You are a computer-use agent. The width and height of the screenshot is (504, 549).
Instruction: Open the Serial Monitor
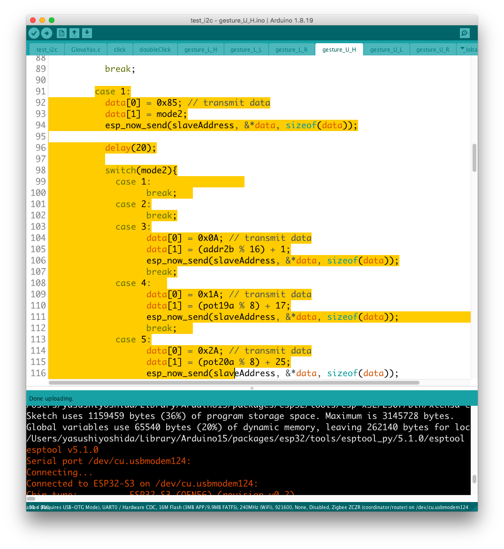[465, 33]
